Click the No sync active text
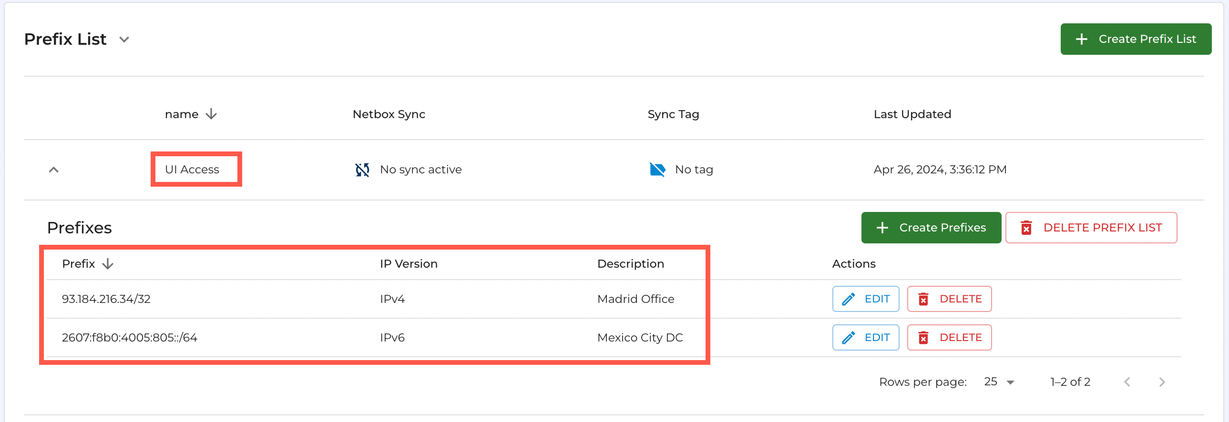 point(420,170)
